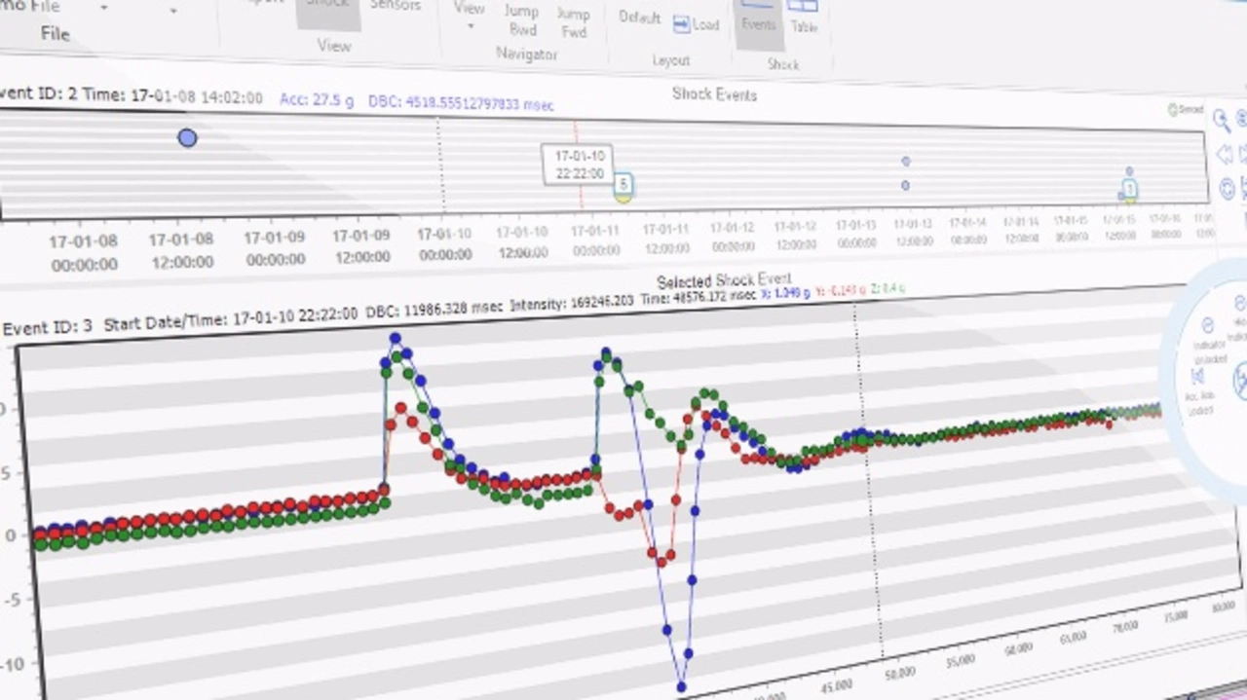
Task: Click the green 'Z: 0.4 g' reading
Action: 887,288
